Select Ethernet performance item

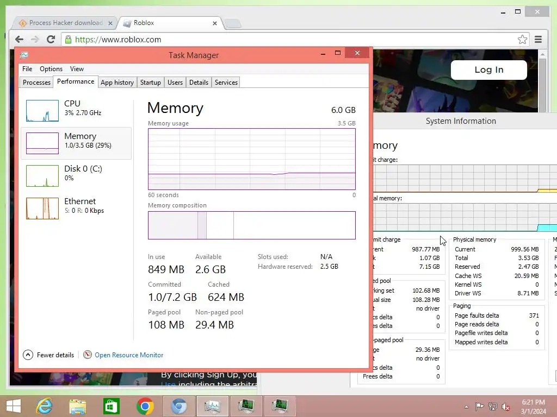(76, 208)
